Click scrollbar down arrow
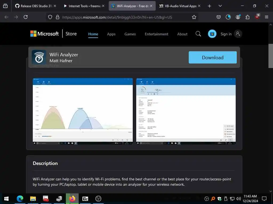Image resolution: width=273 pixels, height=204 pixels. (271, 191)
